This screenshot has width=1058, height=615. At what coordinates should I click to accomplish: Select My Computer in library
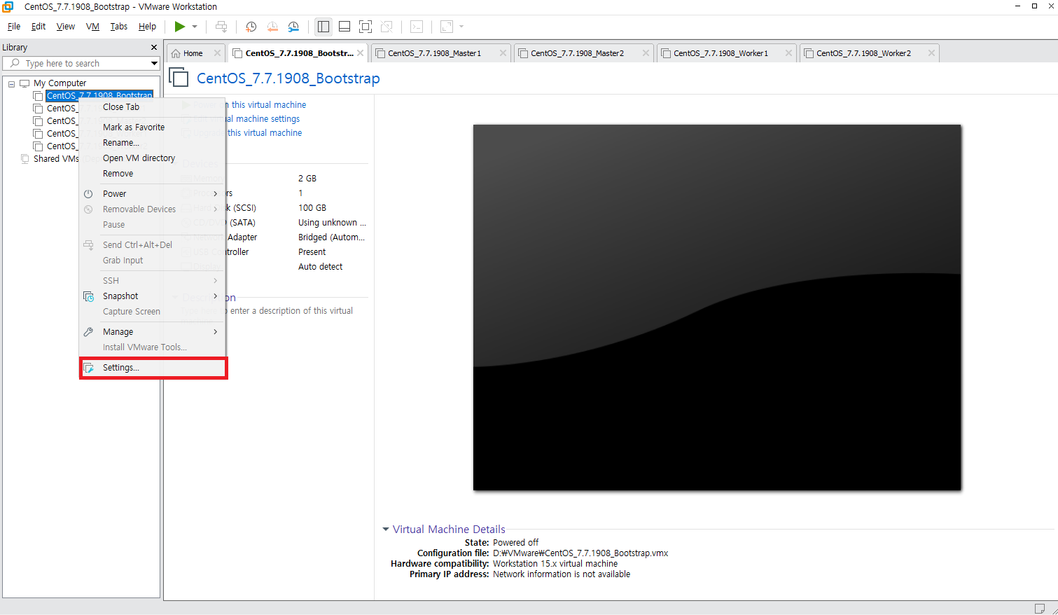(60, 83)
